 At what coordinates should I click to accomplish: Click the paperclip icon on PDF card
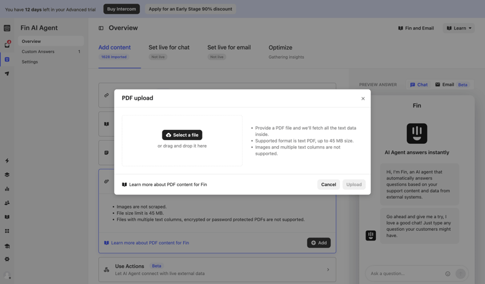(x=107, y=181)
